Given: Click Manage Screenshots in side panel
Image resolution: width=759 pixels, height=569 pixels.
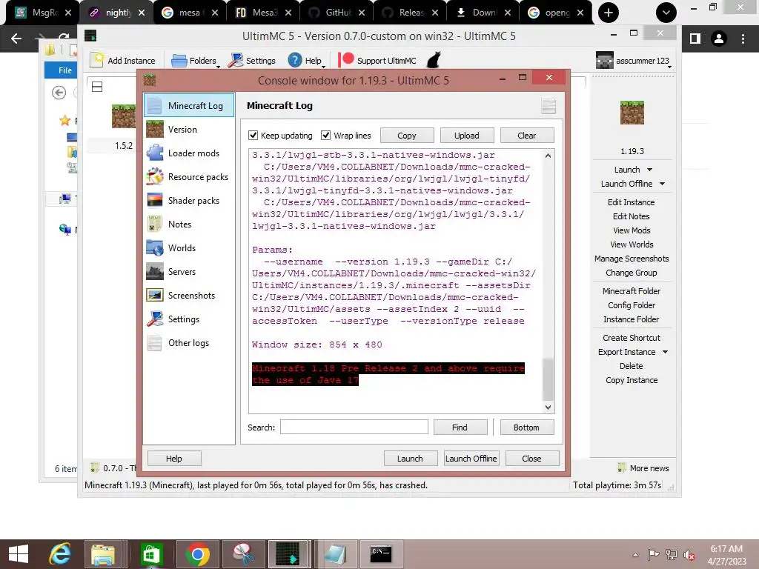Looking at the screenshot, I should point(632,259).
